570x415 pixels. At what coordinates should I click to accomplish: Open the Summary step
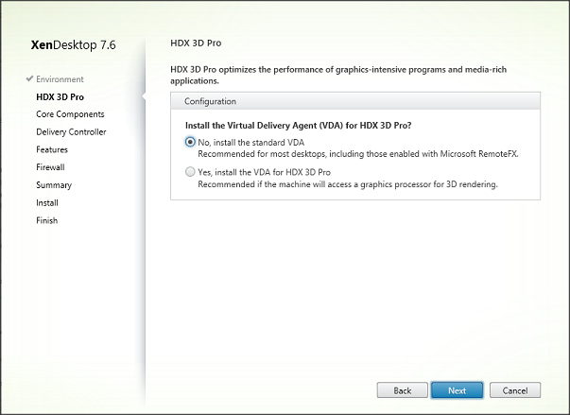pos(54,185)
